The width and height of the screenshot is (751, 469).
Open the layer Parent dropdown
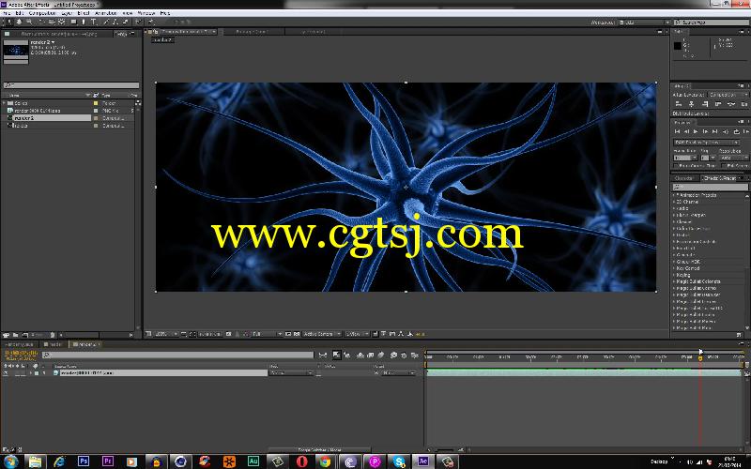398,372
